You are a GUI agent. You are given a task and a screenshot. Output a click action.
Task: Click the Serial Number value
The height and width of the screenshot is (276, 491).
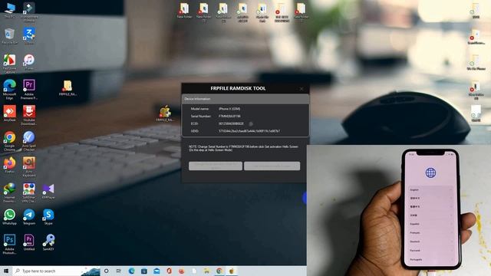[x=229, y=116]
